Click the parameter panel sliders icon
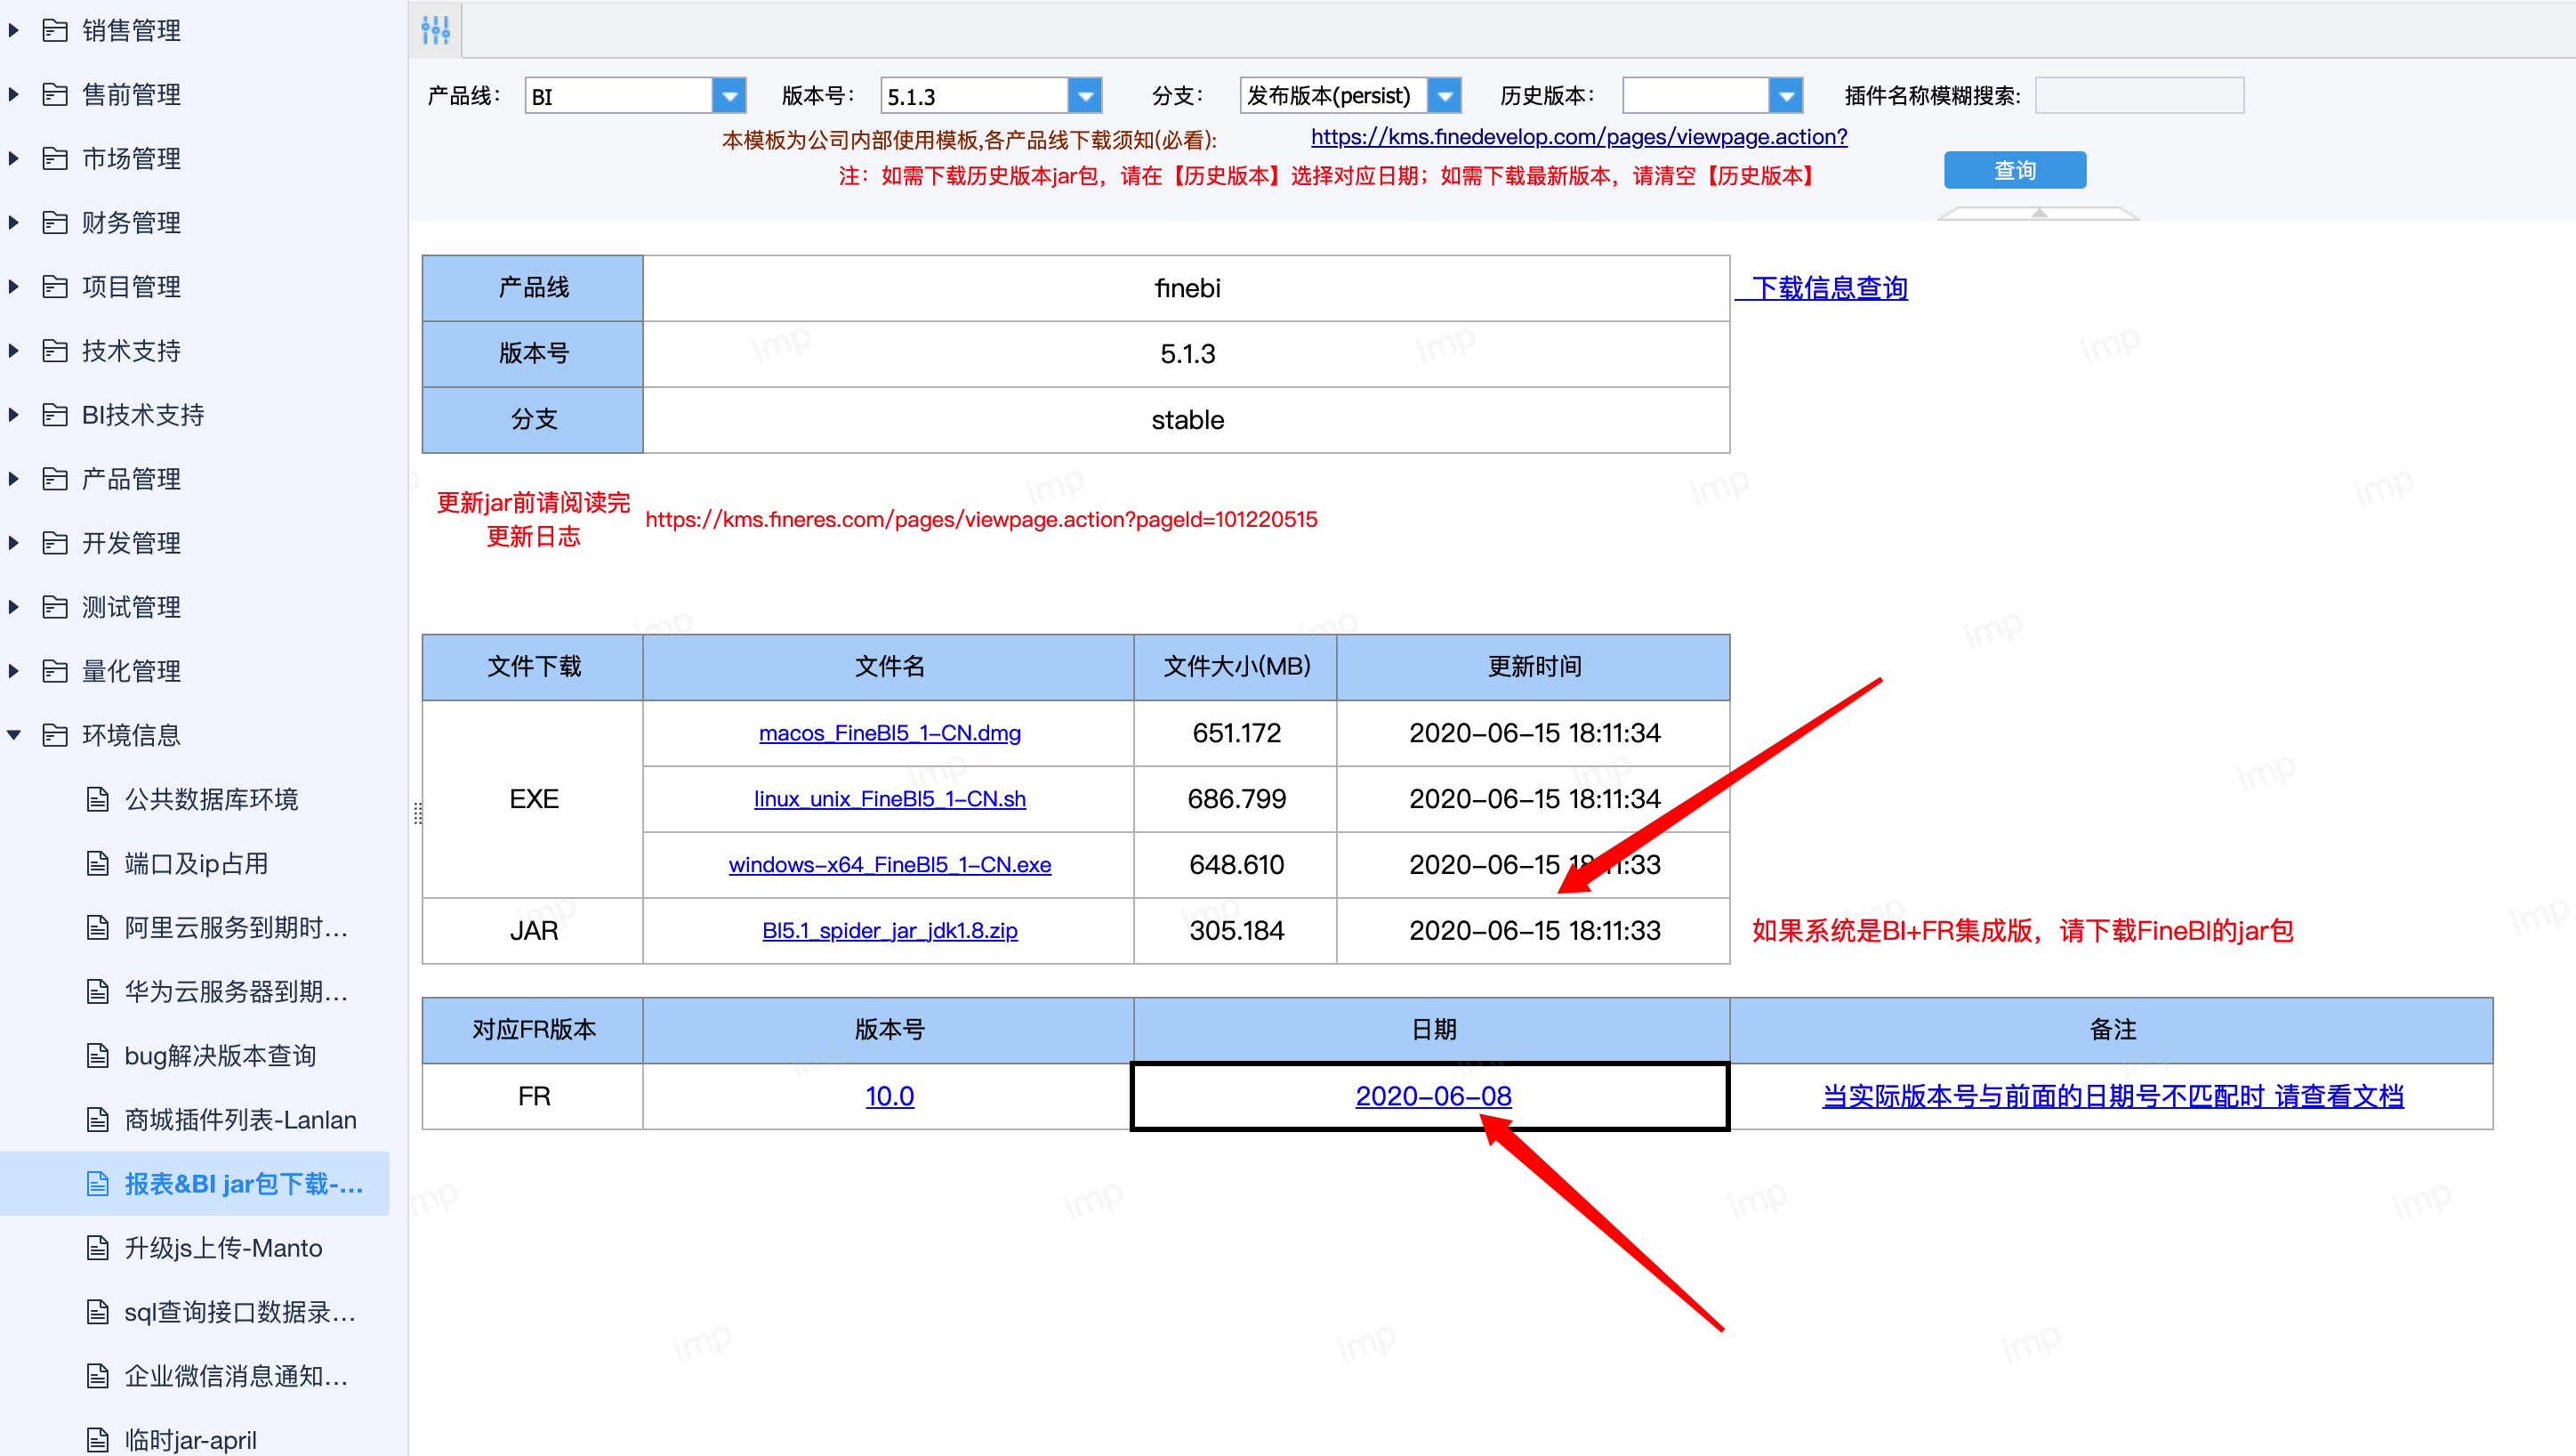This screenshot has height=1456, width=2576. pyautogui.click(x=435, y=30)
